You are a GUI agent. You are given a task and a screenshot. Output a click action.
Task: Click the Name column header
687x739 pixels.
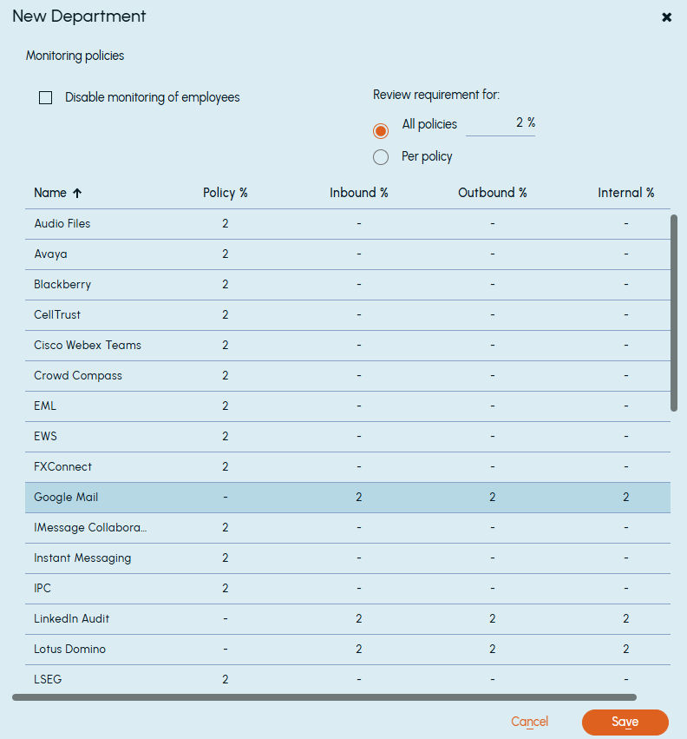[x=50, y=193]
